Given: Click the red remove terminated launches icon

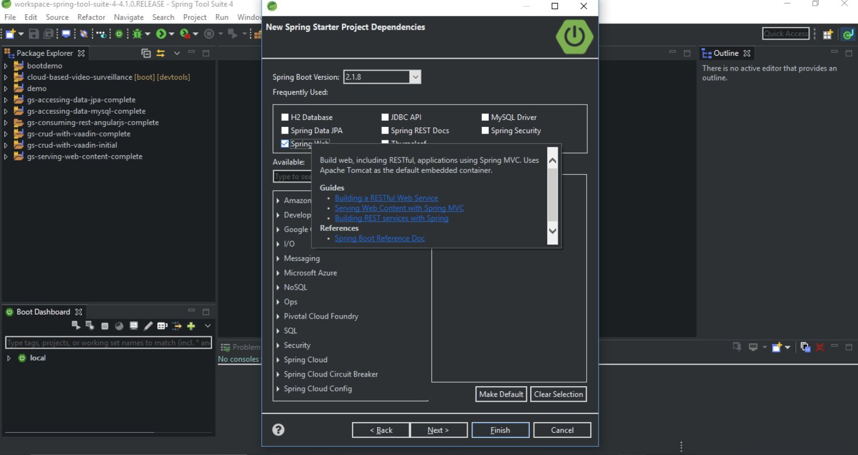Looking at the screenshot, I should [820, 347].
